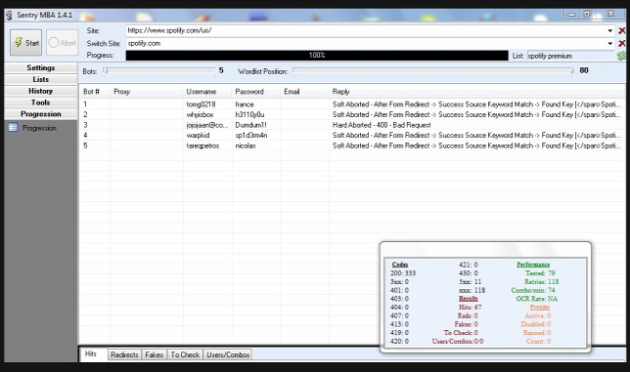Adjust the Bots slider handle
Viewport: 630px width, 372px height.
(x=106, y=71)
